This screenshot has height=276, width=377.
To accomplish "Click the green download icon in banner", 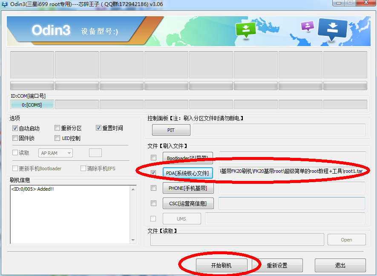I will [x=245, y=30].
